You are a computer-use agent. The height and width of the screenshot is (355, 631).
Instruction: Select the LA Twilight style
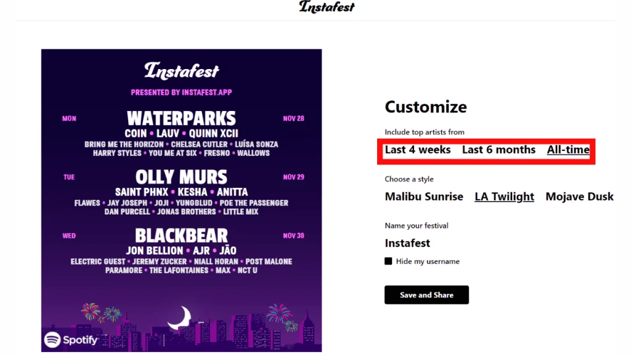(x=504, y=197)
